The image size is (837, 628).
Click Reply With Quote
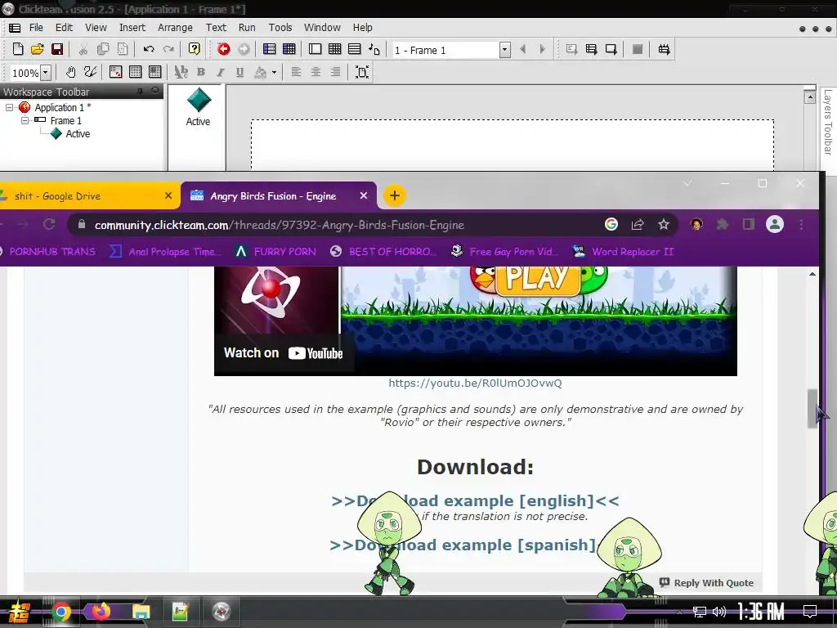pyautogui.click(x=706, y=582)
